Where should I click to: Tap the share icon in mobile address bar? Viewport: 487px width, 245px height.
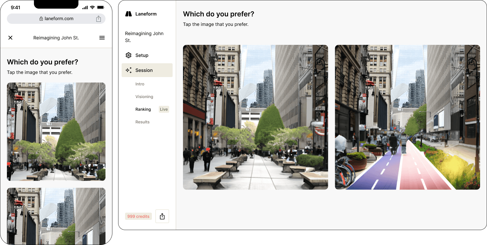click(99, 19)
